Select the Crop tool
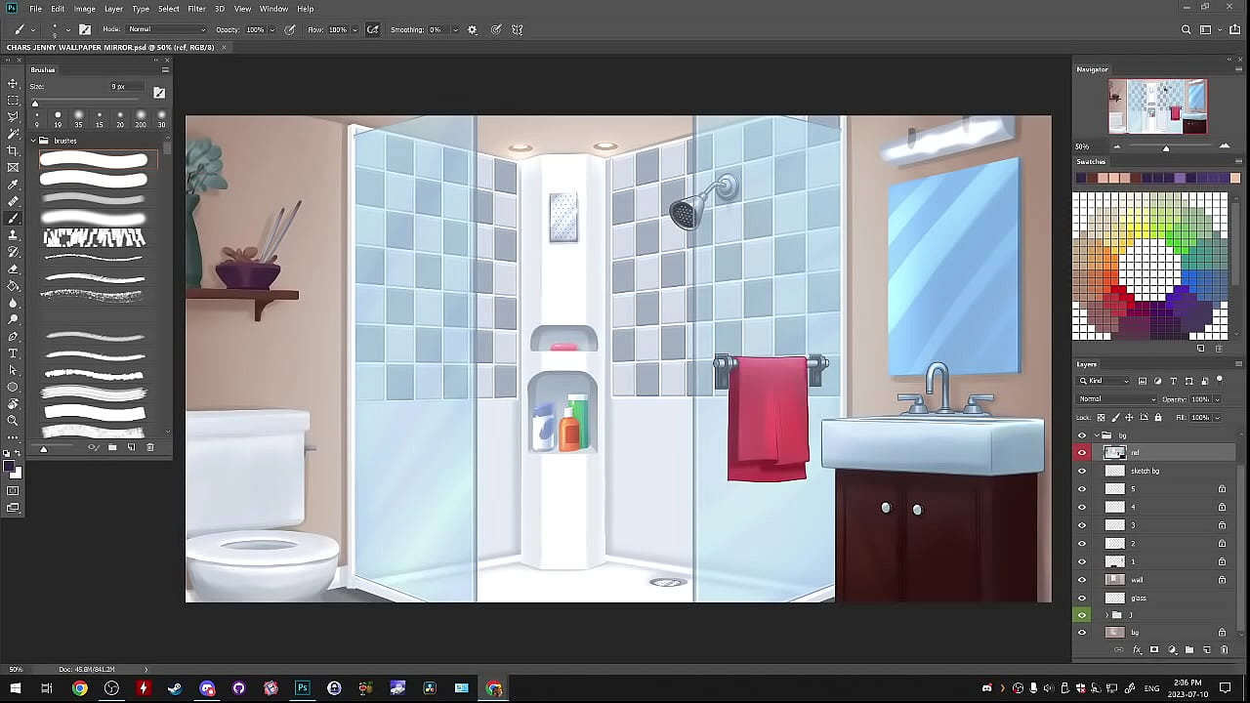Viewport: 1250px width, 703px height. 13,150
